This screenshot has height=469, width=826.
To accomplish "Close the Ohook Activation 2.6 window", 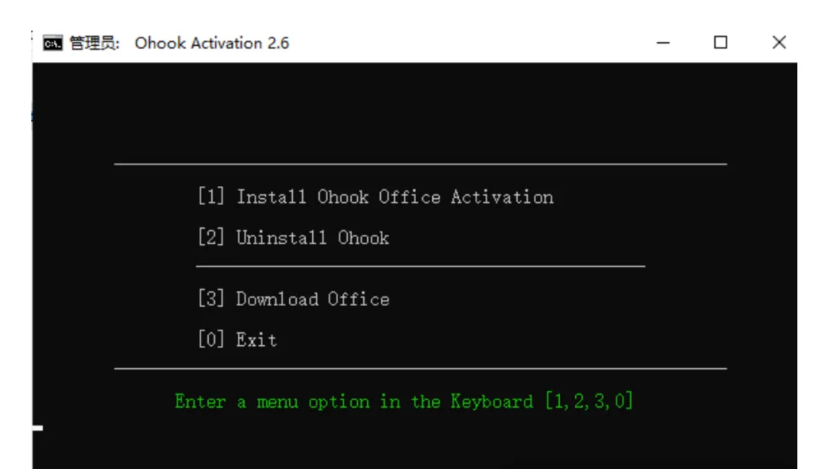I will pyautogui.click(x=779, y=43).
